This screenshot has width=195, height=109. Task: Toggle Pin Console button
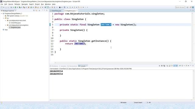pyautogui.click(x=180, y=66)
